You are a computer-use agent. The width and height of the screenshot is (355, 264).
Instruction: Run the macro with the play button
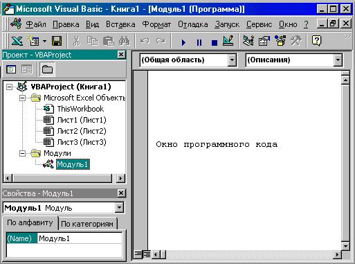(183, 42)
